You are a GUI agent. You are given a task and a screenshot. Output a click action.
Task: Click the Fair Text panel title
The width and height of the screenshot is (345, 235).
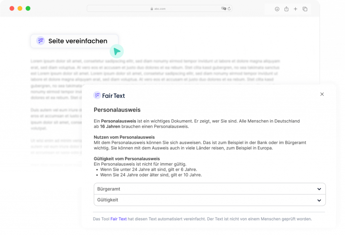coord(114,96)
